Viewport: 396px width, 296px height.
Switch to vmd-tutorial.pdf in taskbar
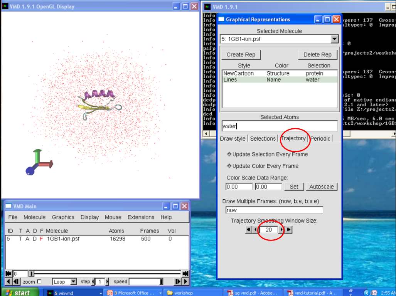(313, 293)
